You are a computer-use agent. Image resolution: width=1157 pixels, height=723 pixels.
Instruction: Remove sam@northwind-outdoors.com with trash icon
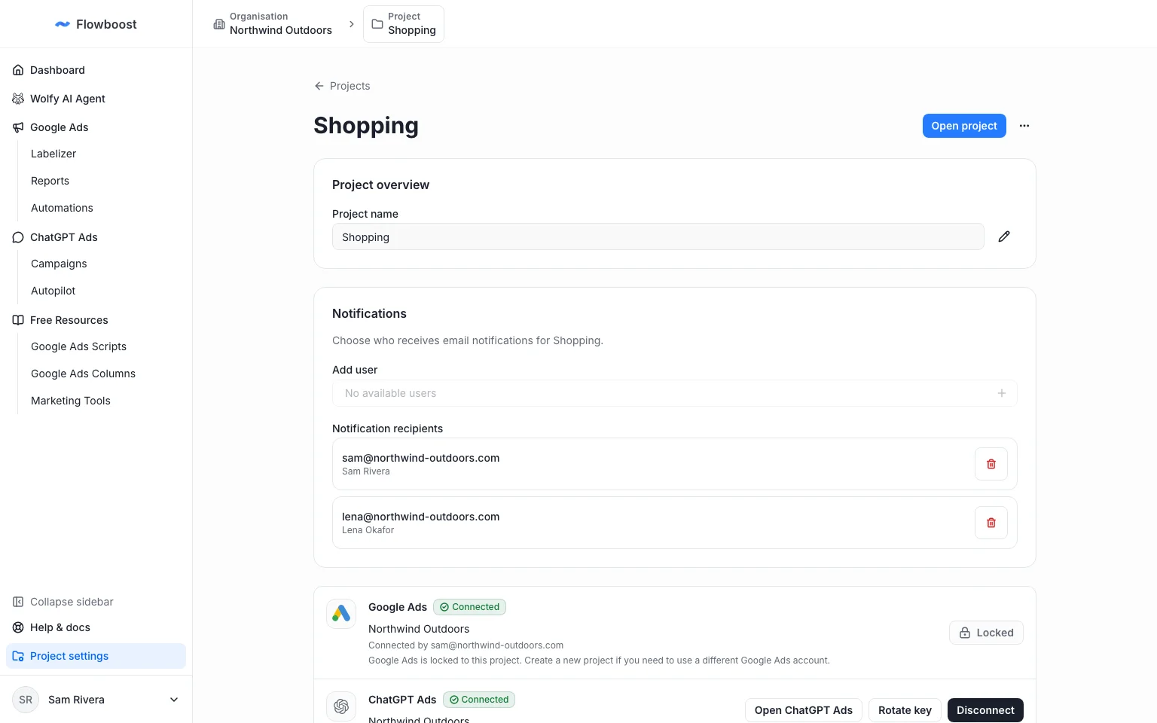pos(991,464)
